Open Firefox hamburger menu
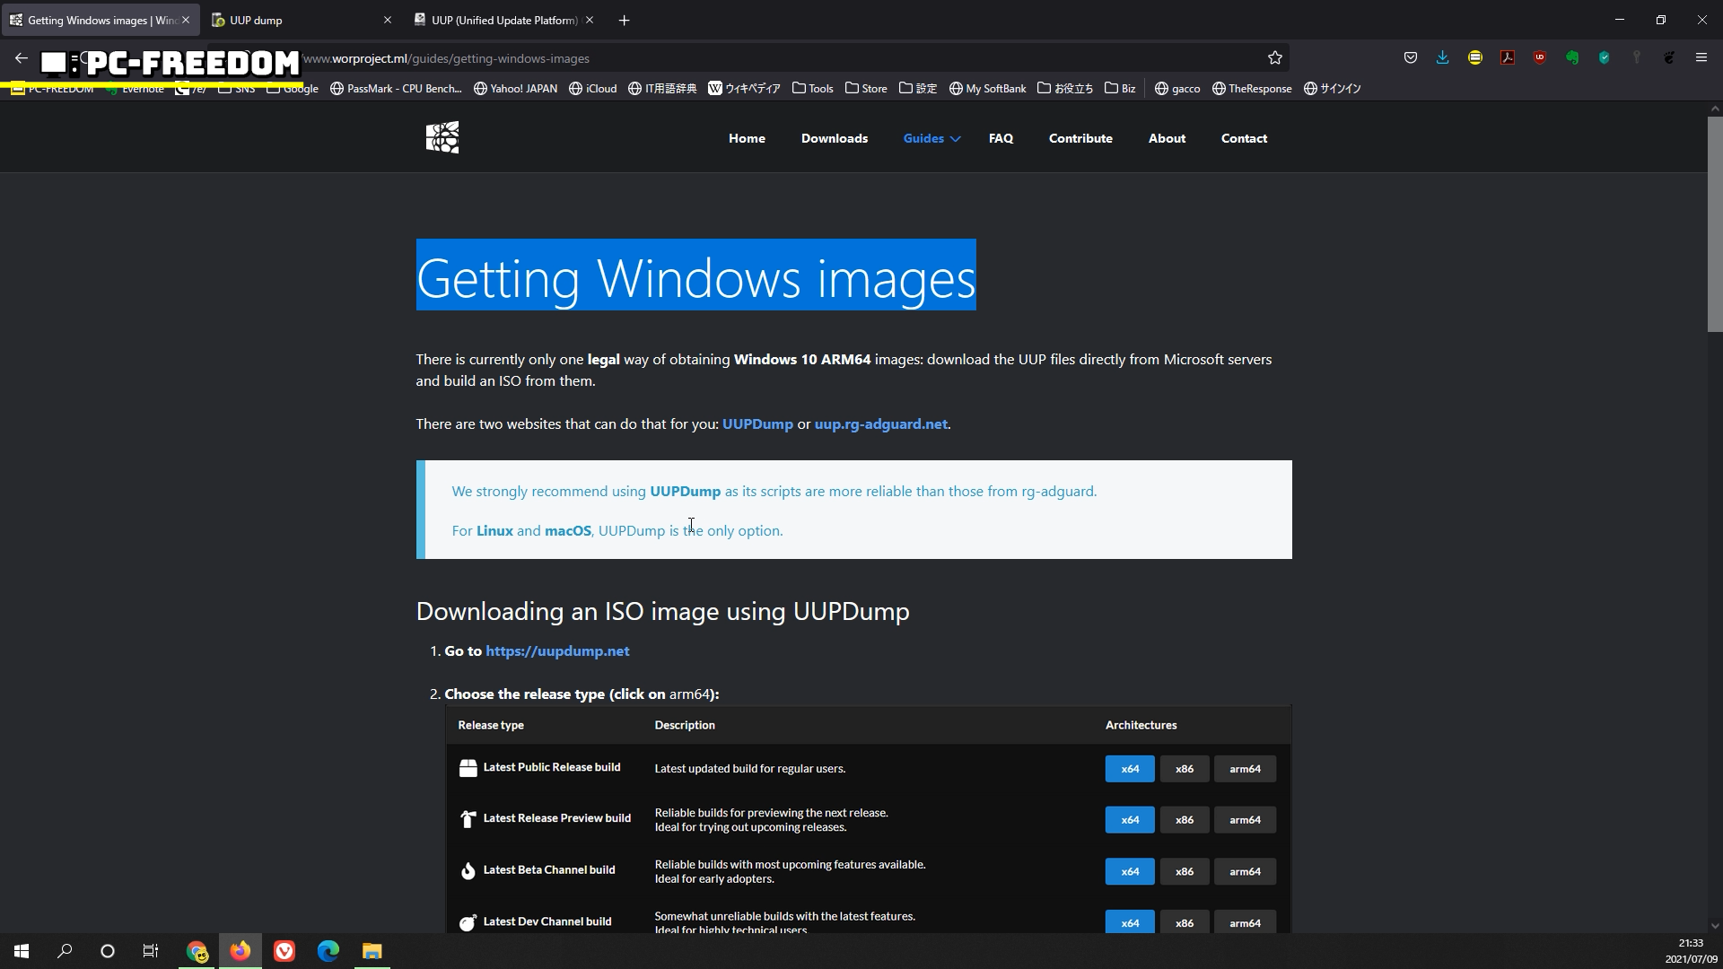 coord(1701,58)
